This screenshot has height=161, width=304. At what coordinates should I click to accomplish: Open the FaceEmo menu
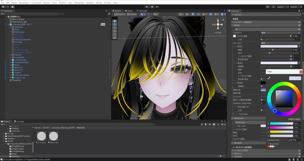coord(62,3)
